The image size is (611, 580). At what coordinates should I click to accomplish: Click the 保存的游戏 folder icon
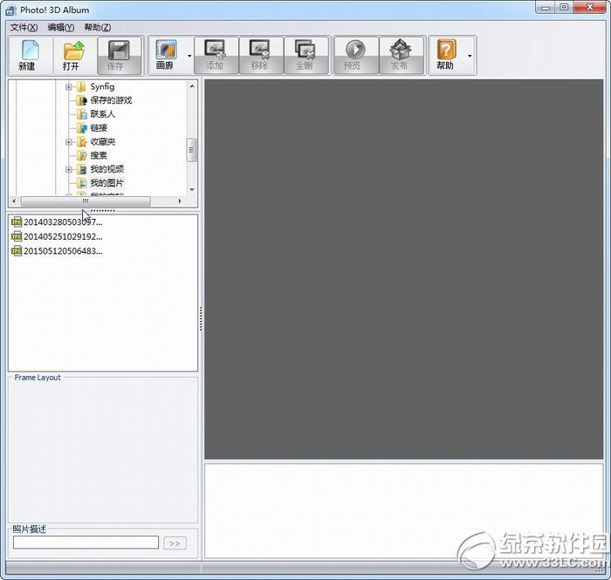click(81, 100)
